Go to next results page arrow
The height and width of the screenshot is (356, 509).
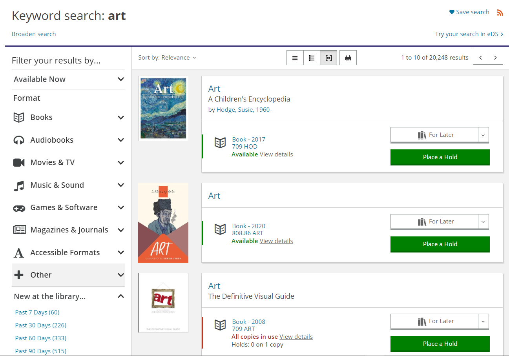click(x=495, y=58)
